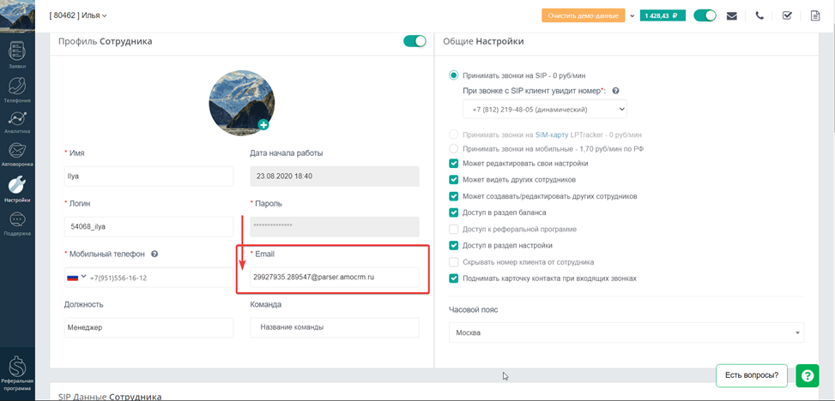Click the employee profile avatar picture
This screenshot has height=401, width=835.
tap(242, 102)
